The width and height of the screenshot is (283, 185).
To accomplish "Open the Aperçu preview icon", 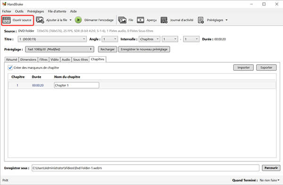I will coord(141,20).
